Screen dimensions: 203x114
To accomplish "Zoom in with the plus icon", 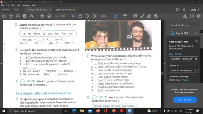I will (x=94, y=16).
